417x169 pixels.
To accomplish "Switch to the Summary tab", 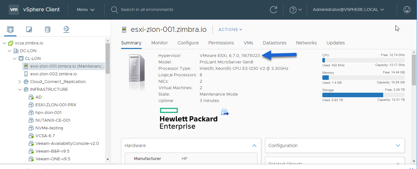I will (131, 43).
